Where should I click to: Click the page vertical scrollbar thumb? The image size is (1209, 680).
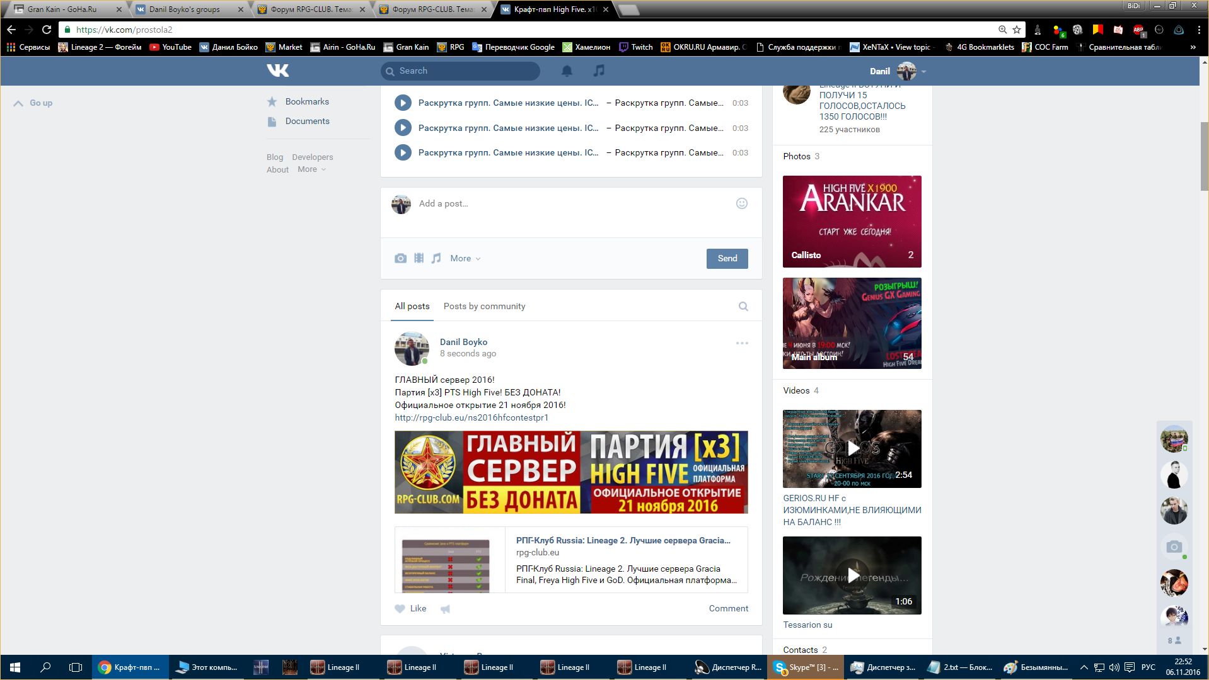[x=1205, y=156]
